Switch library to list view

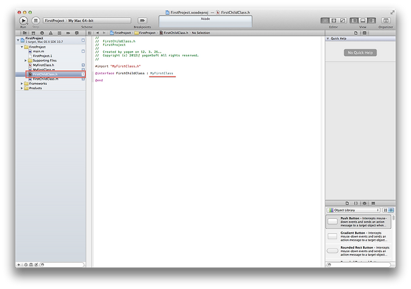(x=391, y=210)
